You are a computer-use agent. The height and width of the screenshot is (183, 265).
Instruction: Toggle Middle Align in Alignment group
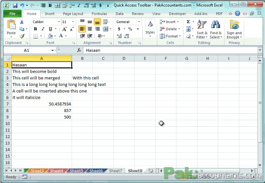click(x=90, y=21)
